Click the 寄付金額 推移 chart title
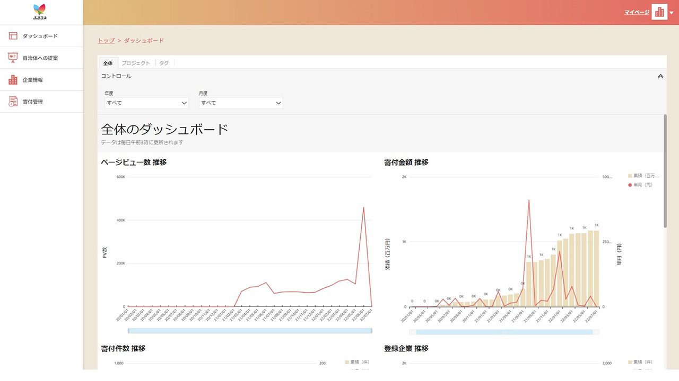Viewport: 679px width, 381px height. 406,162
